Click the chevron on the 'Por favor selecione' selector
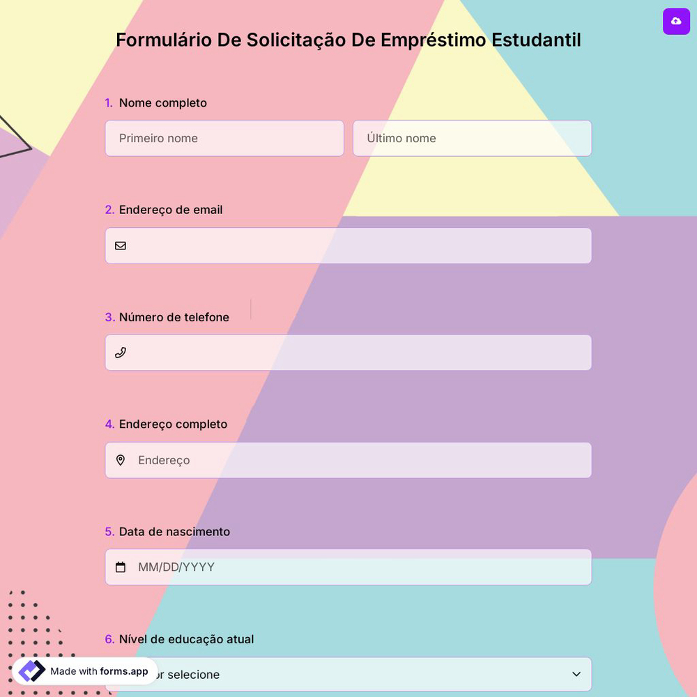 [x=576, y=674]
